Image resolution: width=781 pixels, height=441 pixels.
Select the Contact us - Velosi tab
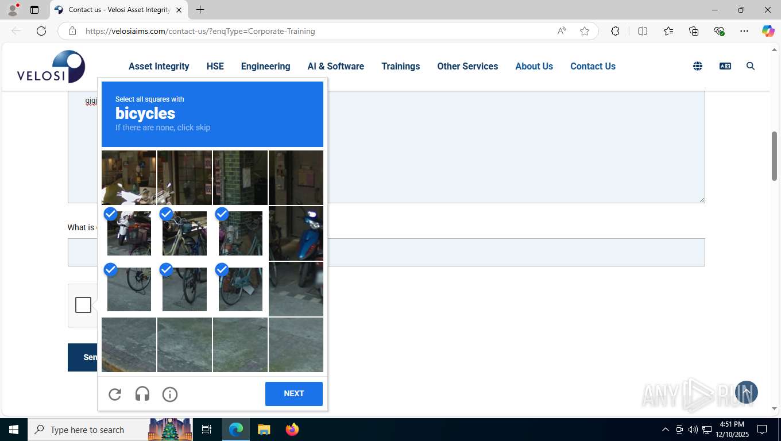coord(119,10)
